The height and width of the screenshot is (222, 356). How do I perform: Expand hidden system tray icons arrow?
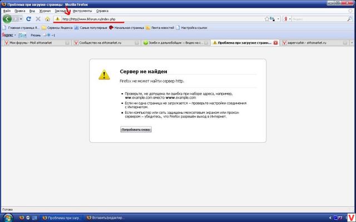point(330,218)
